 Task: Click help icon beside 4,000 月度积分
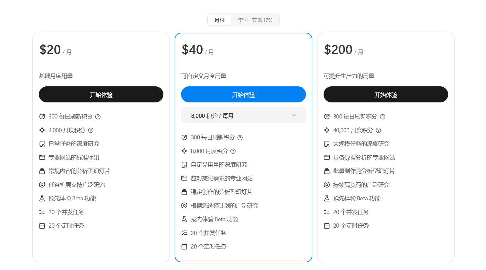[x=91, y=130]
